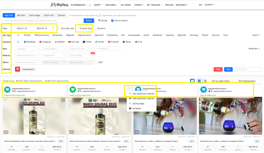Favorite the fourth ad with star icon
This screenshot has width=264, height=153.
click(x=259, y=100)
